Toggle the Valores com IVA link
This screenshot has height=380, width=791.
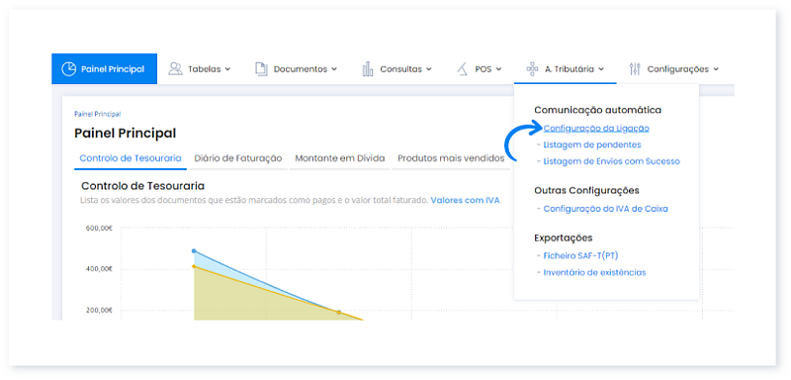point(465,200)
